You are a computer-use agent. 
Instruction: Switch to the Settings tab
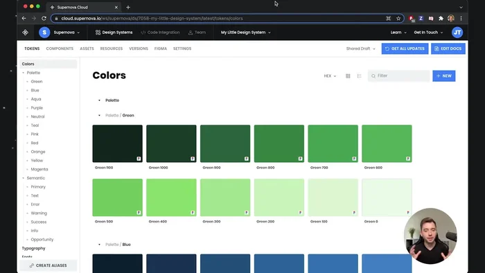pos(182,49)
